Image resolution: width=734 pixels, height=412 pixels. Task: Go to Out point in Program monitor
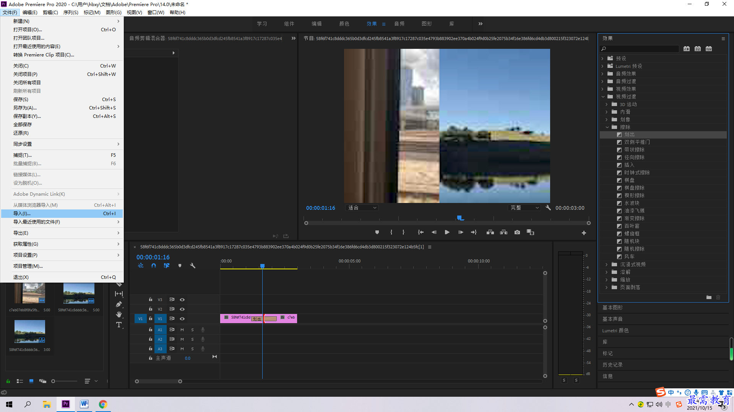tap(474, 232)
